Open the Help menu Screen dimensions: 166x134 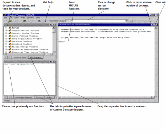tap(38, 18)
